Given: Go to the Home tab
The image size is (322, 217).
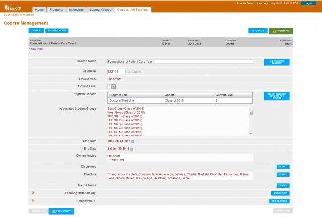Looking at the screenshot, I should pyautogui.click(x=39, y=10).
